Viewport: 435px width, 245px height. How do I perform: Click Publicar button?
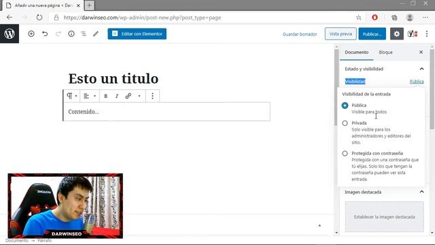pos(372,34)
